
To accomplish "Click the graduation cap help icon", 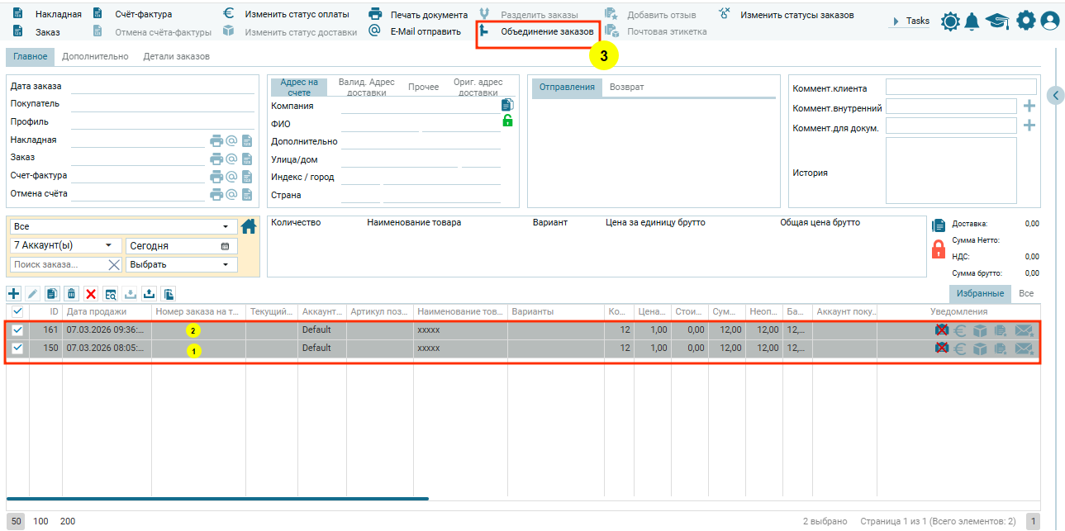I will [x=997, y=21].
